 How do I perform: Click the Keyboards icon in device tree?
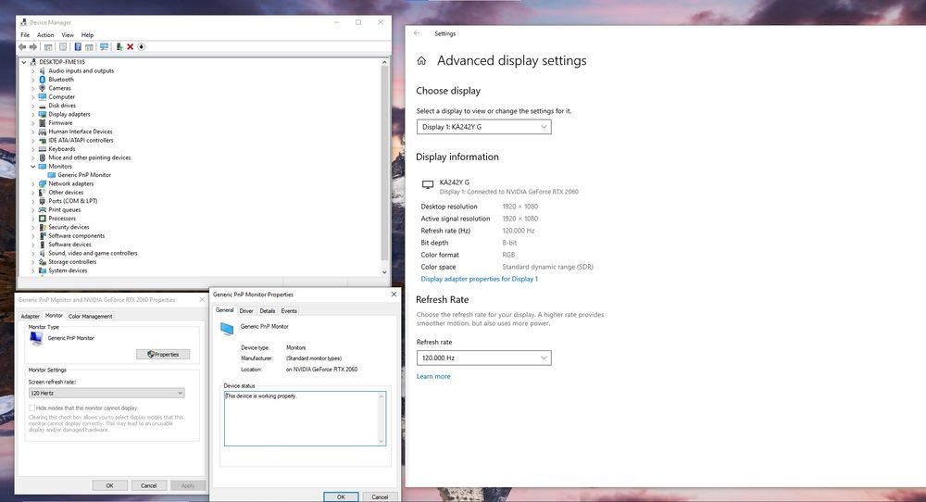click(43, 149)
